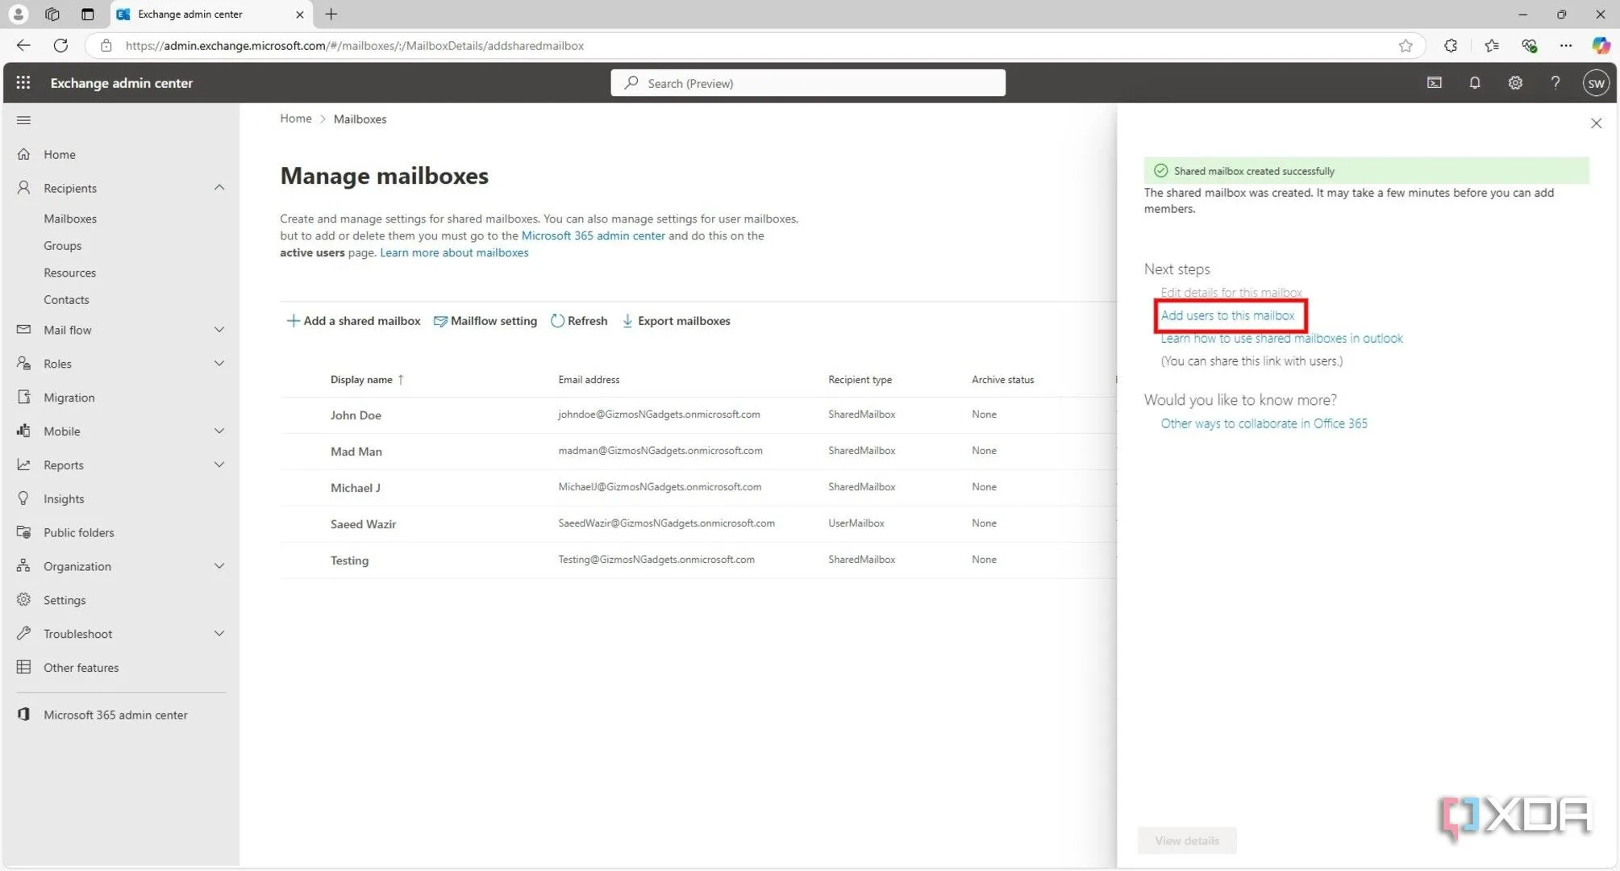Select the Michael J mailbox row
The image size is (1620, 871).
pos(698,487)
